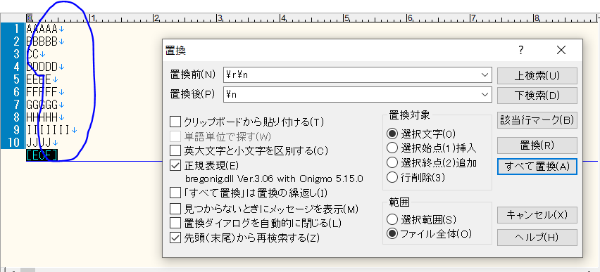Click the CC text line in editor
The width and height of the screenshot is (600, 272).
click(x=32, y=54)
